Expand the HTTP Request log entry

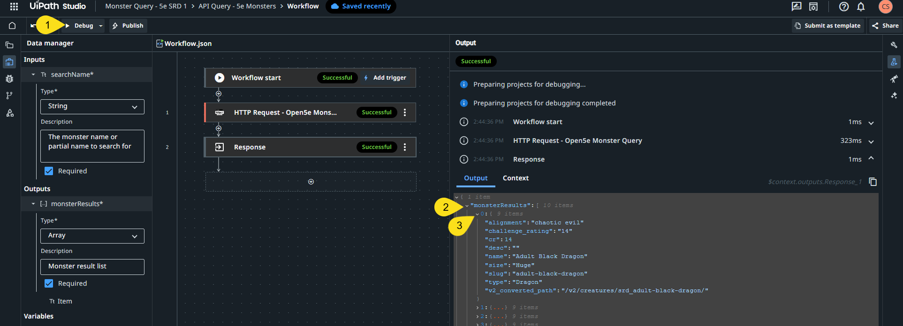coord(871,141)
